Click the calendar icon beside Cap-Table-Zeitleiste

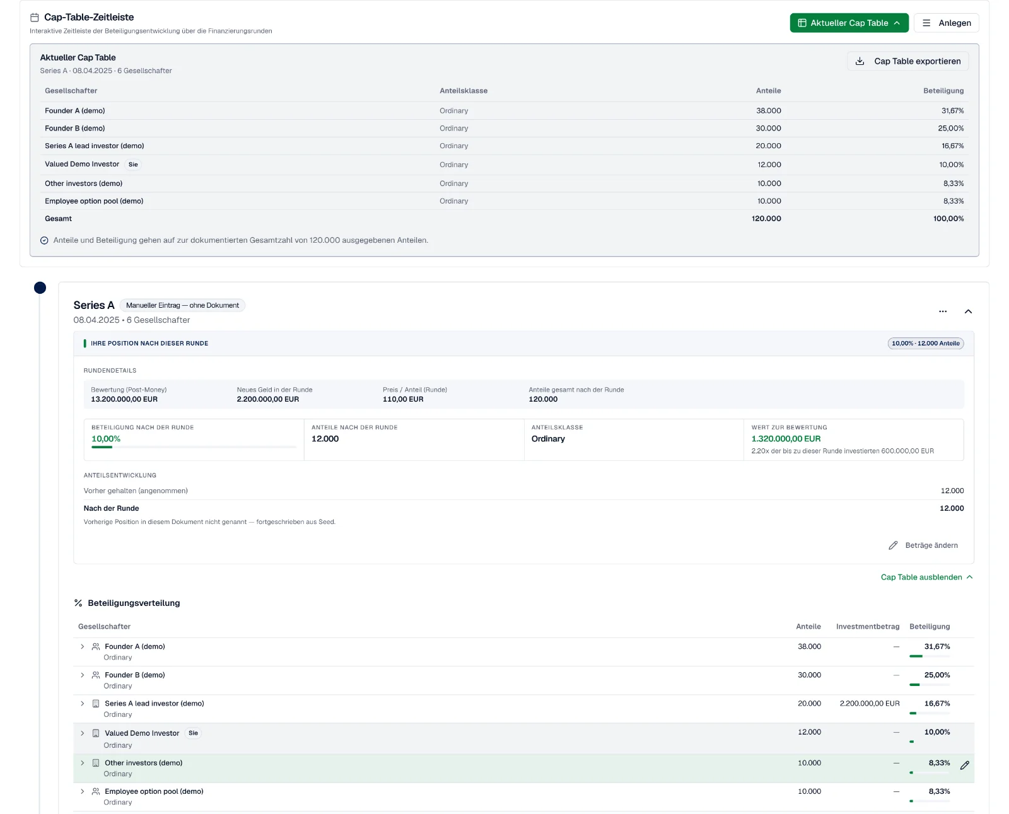click(x=35, y=18)
